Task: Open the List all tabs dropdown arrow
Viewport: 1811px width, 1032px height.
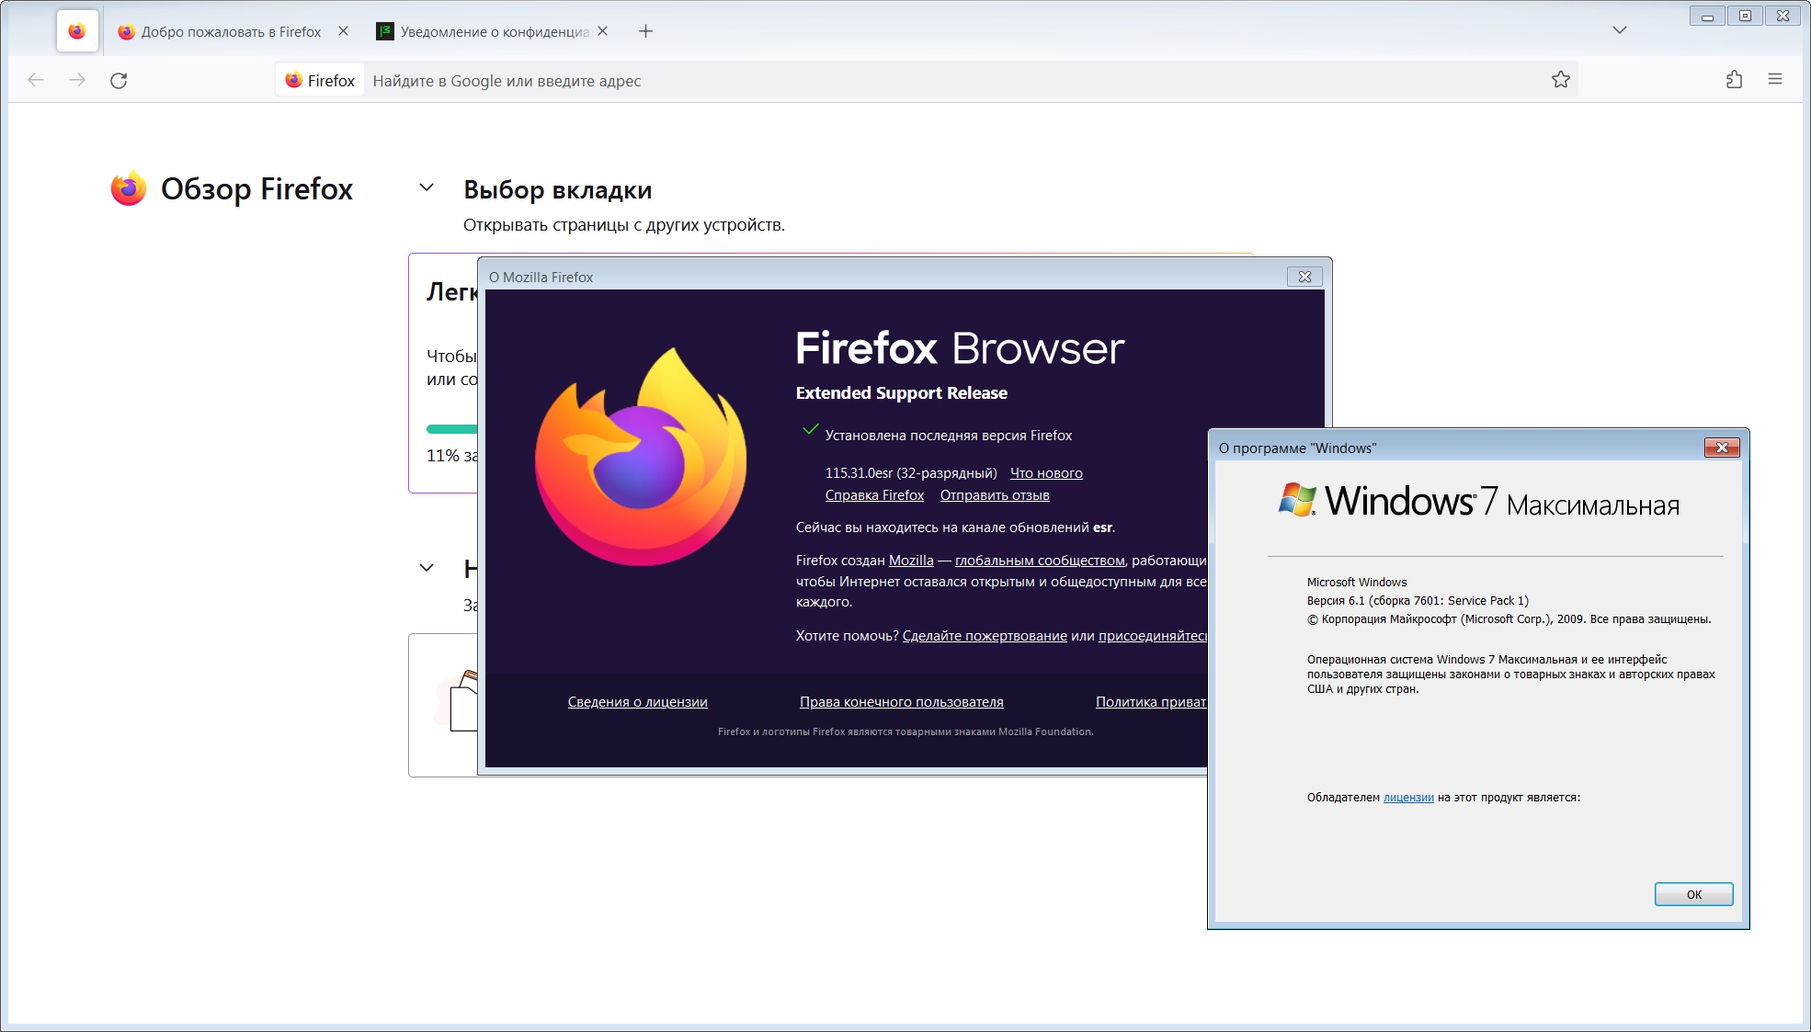Action: click(1620, 30)
